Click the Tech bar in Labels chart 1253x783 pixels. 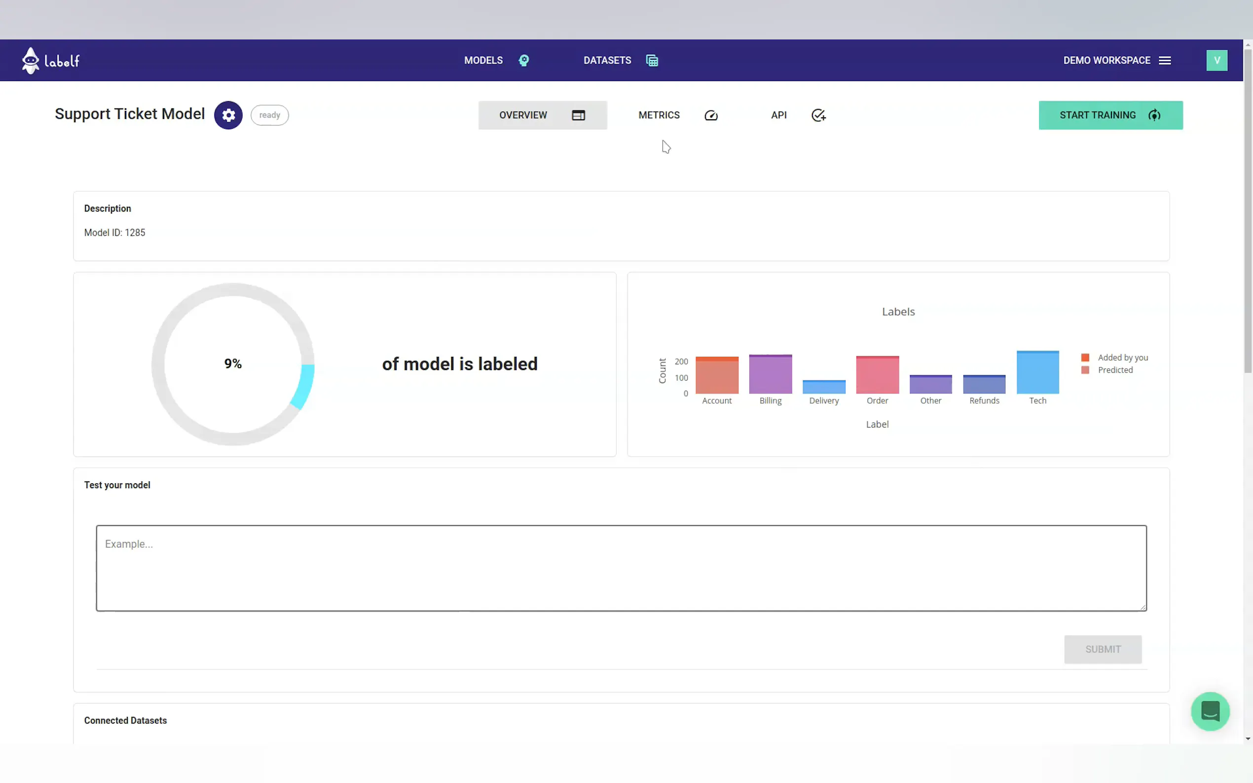click(x=1037, y=373)
